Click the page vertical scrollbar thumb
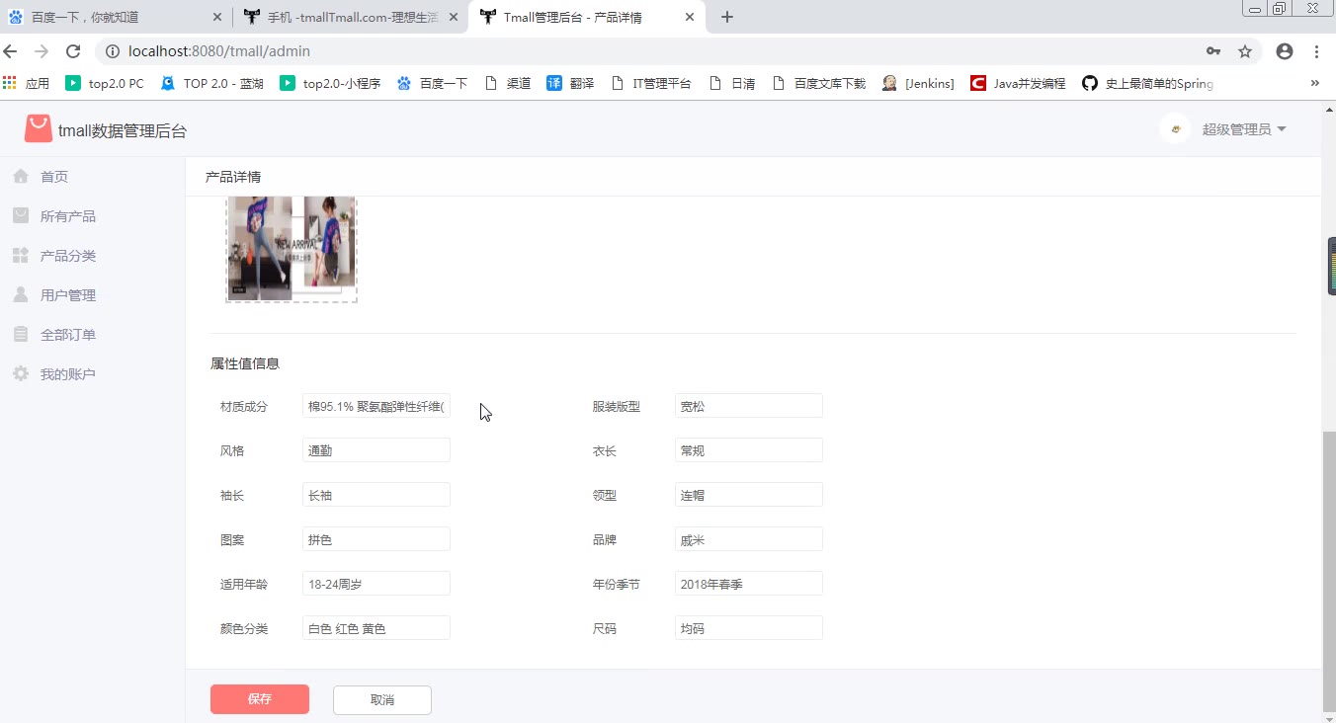 pos(1329,571)
